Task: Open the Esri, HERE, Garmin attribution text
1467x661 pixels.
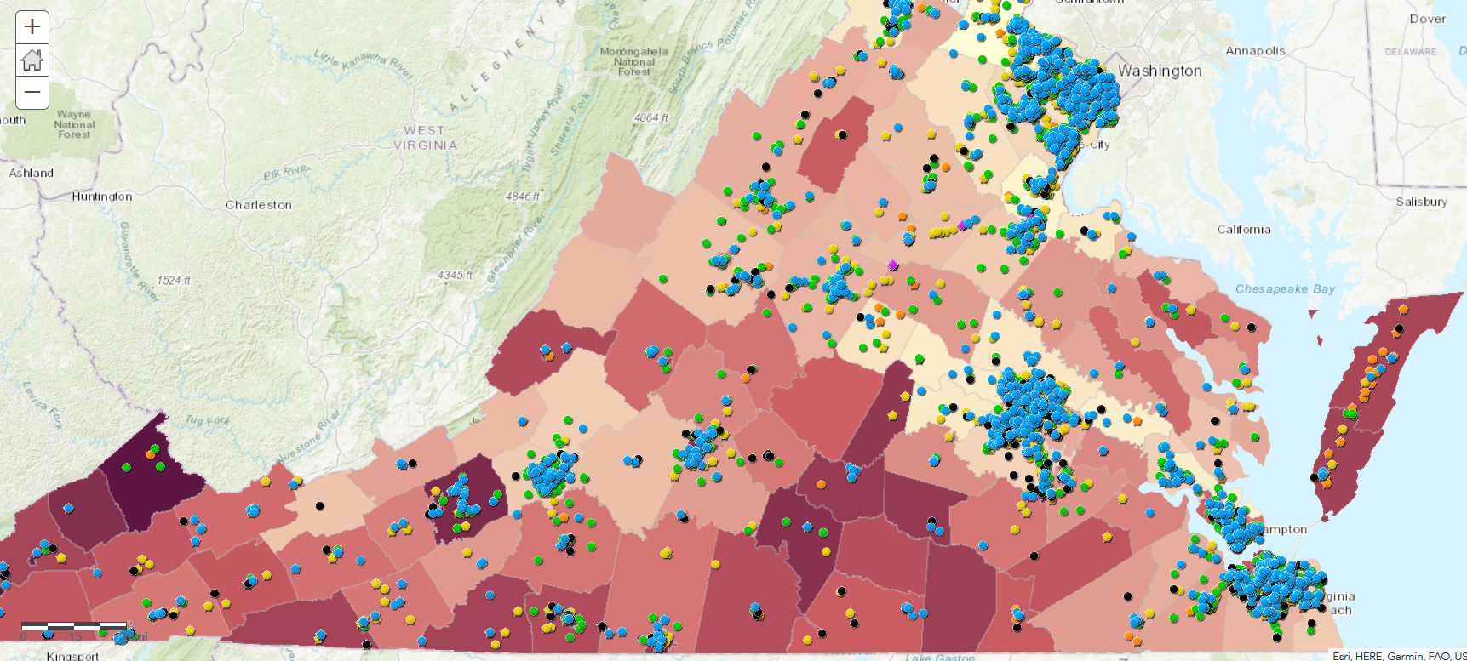Action: click(1398, 656)
